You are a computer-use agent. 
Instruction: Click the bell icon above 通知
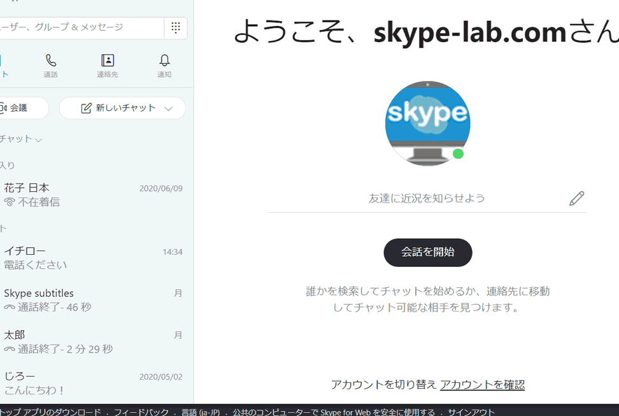164,61
